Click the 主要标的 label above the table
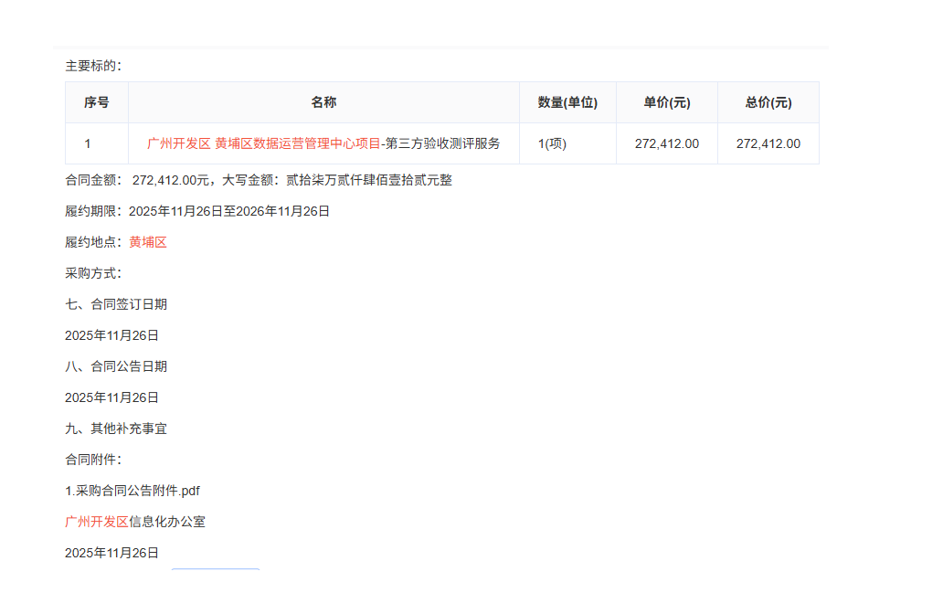The width and height of the screenshot is (943, 614). 89,66
